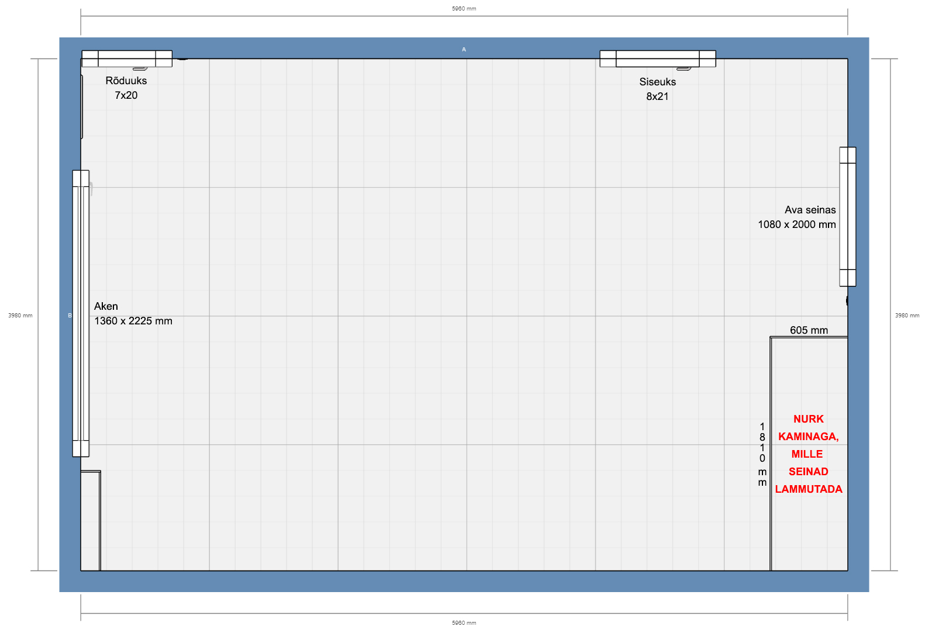Click the wall label A
Image resolution: width=925 pixels, height=633 pixels.
pos(464,50)
